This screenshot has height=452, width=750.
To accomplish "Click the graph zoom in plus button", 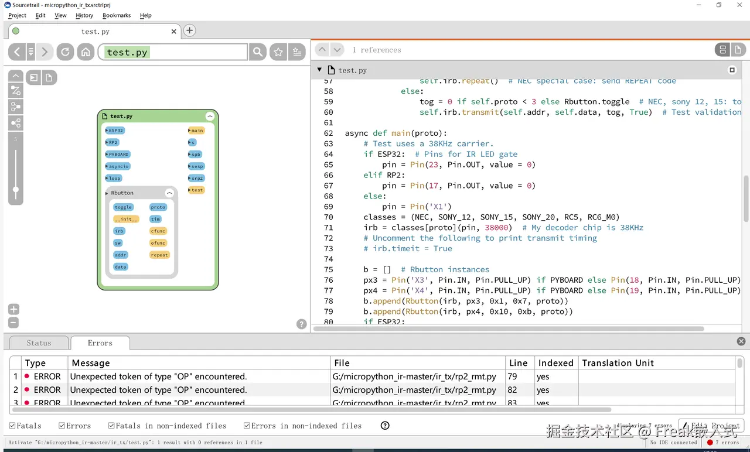I will coord(13,309).
